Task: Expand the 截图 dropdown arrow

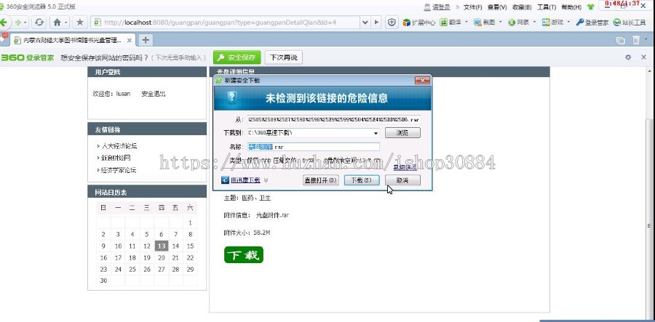Action: click(500, 22)
